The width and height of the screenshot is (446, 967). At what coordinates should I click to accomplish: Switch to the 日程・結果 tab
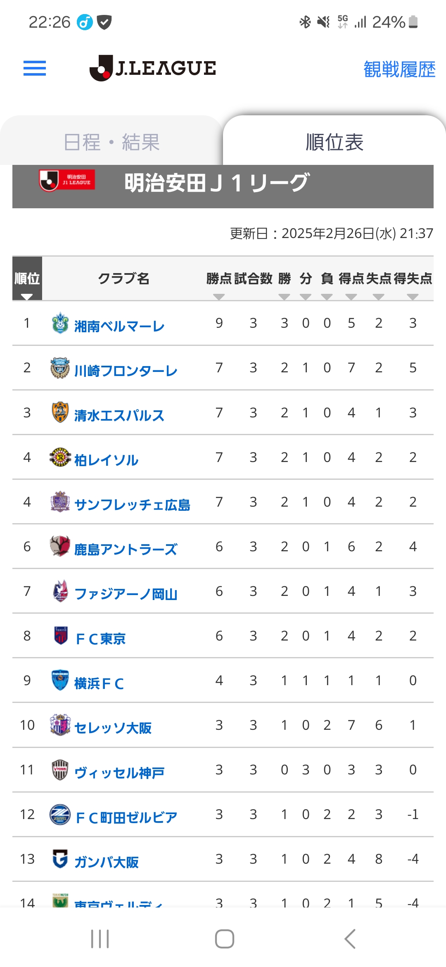tap(111, 142)
